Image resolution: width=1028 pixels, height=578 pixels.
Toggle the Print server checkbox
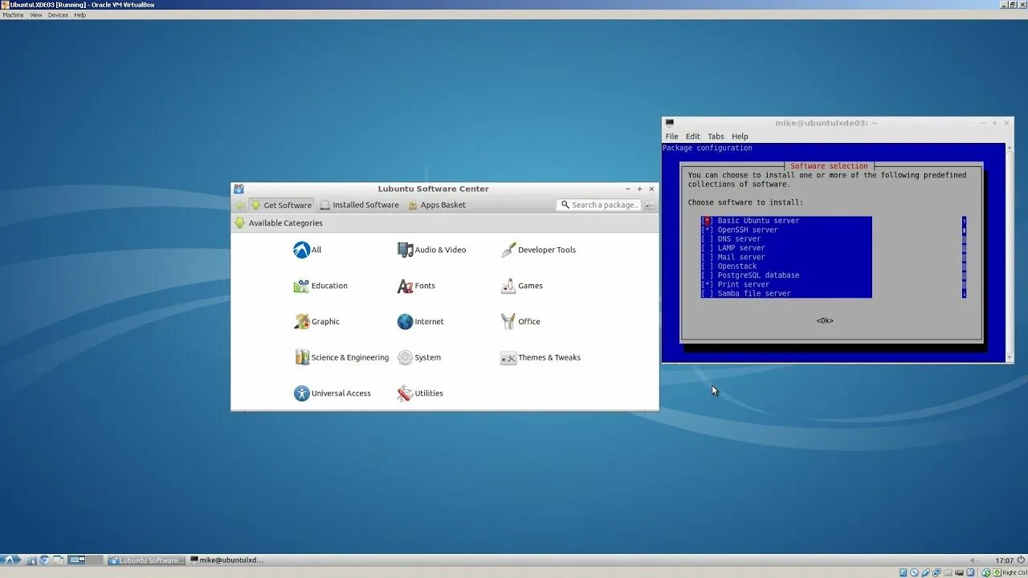pyautogui.click(x=708, y=284)
